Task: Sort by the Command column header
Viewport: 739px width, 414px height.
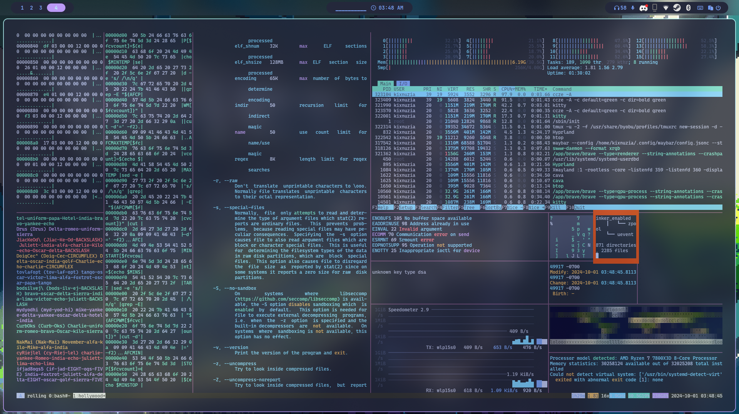Action: pos(562,89)
